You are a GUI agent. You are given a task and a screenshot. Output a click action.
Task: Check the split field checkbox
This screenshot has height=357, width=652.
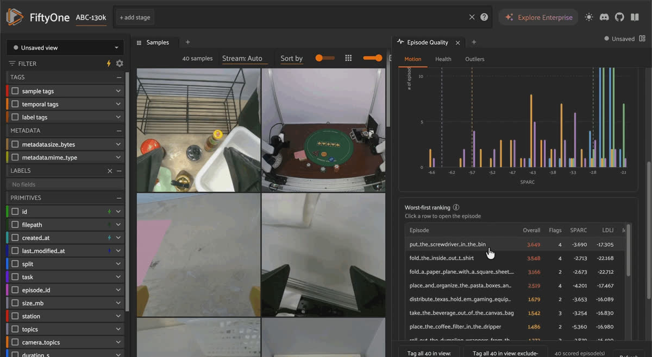[15, 264]
